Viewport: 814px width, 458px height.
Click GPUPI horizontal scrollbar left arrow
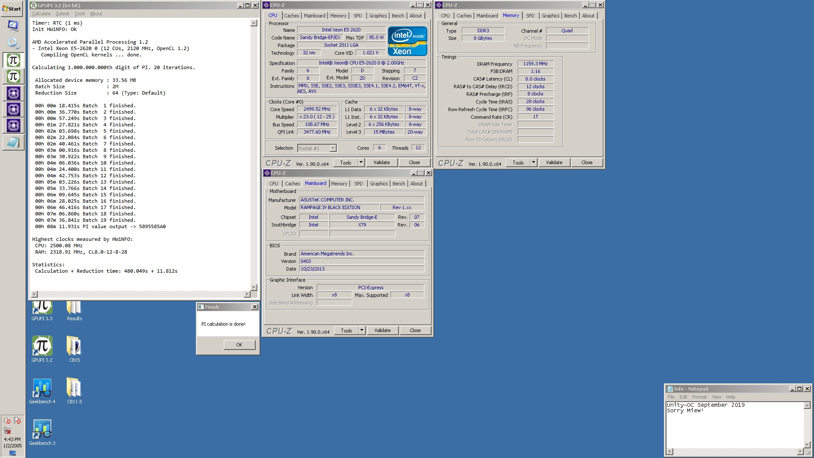point(34,294)
